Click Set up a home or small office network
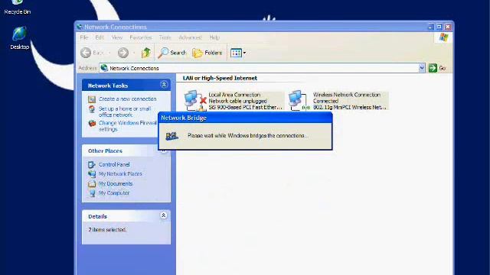This screenshot has width=490, height=275. (125, 112)
